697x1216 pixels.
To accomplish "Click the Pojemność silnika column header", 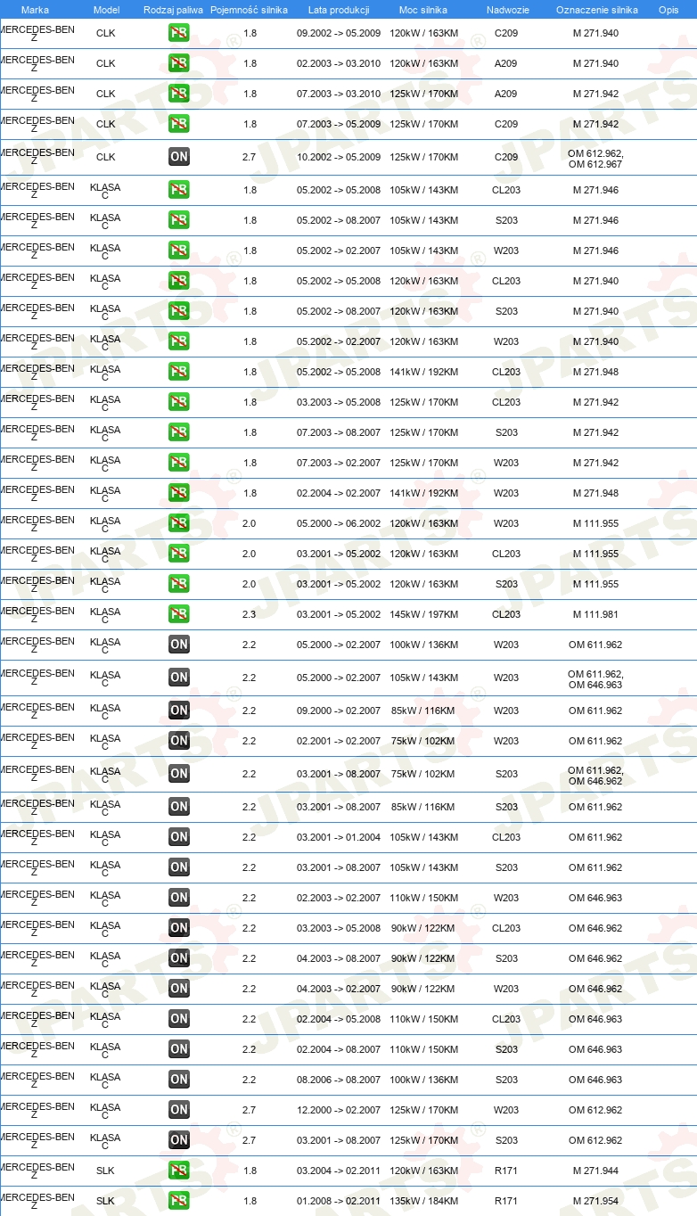I will (x=249, y=10).
